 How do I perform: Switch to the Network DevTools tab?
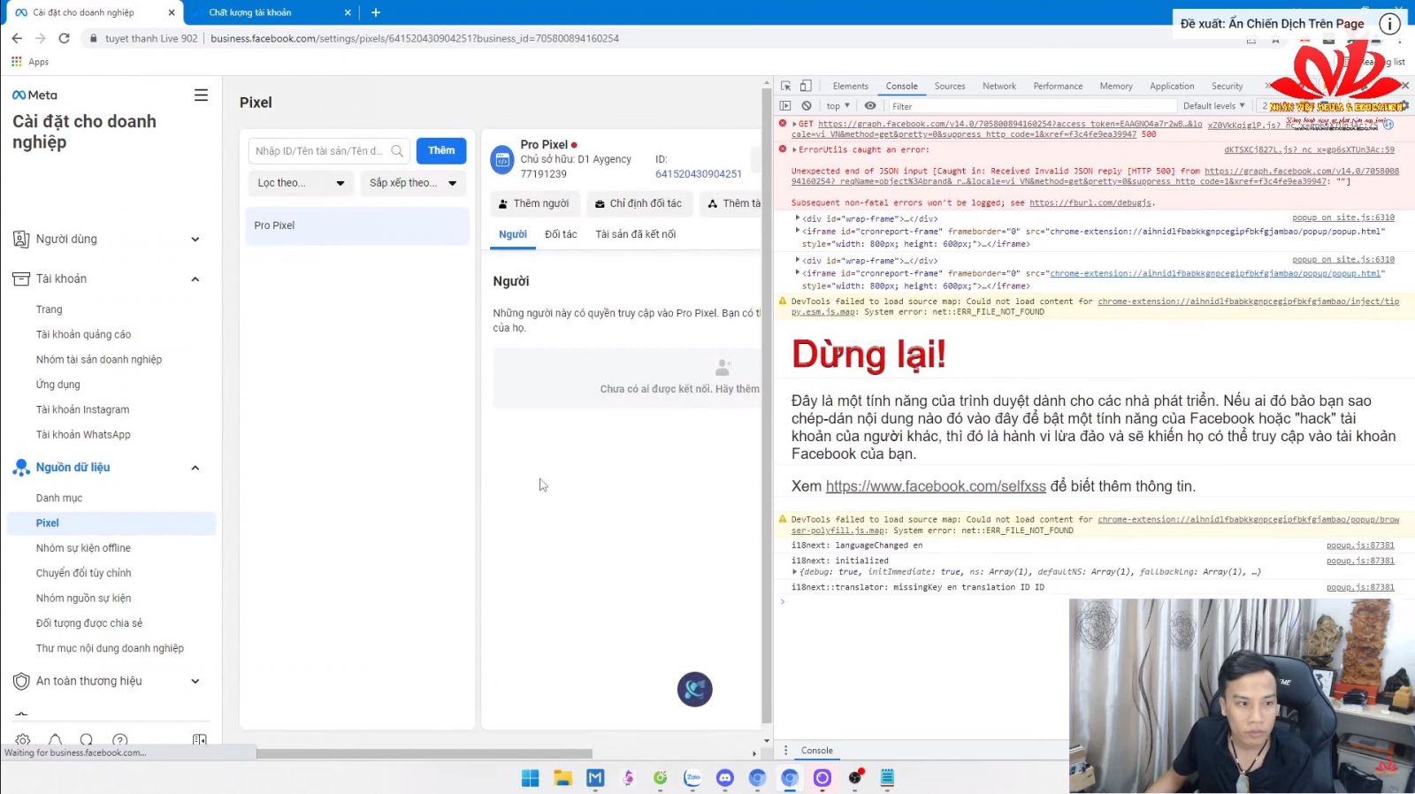(999, 86)
